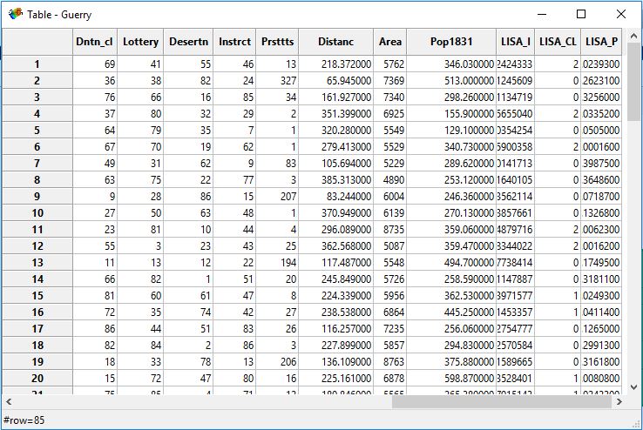The image size is (643, 430).
Task: Click Area cell 7340
Action: (390, 97)
